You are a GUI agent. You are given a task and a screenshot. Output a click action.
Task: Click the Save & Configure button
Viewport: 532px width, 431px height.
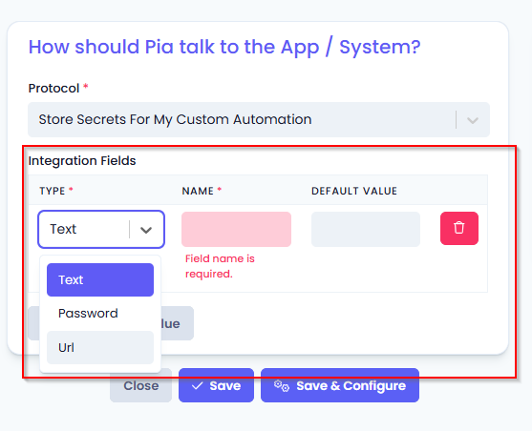coord(340,385)
